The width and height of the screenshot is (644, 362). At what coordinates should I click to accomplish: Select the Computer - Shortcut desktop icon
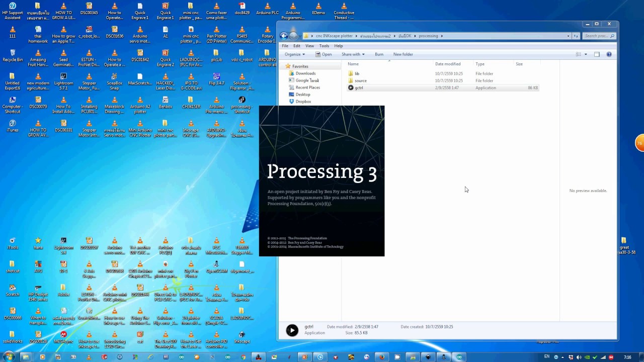pyautogui.click(x=13, y=105)
